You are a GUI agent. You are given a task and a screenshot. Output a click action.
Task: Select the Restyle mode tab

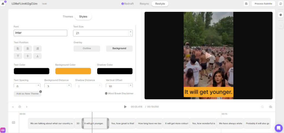coord(160,4)
